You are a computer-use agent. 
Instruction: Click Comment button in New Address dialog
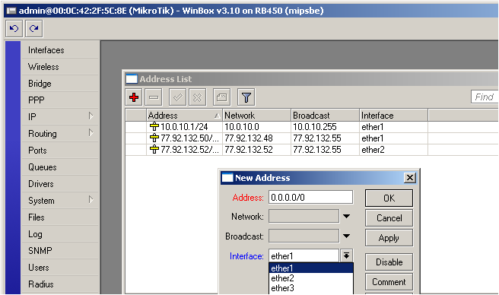389,282
